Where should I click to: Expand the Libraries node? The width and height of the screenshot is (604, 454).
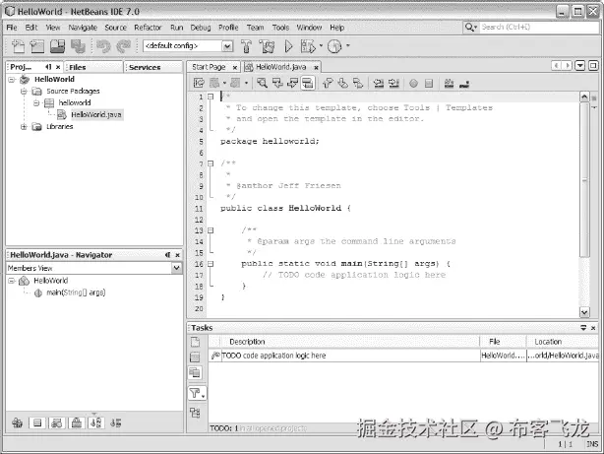click(24, 126)
